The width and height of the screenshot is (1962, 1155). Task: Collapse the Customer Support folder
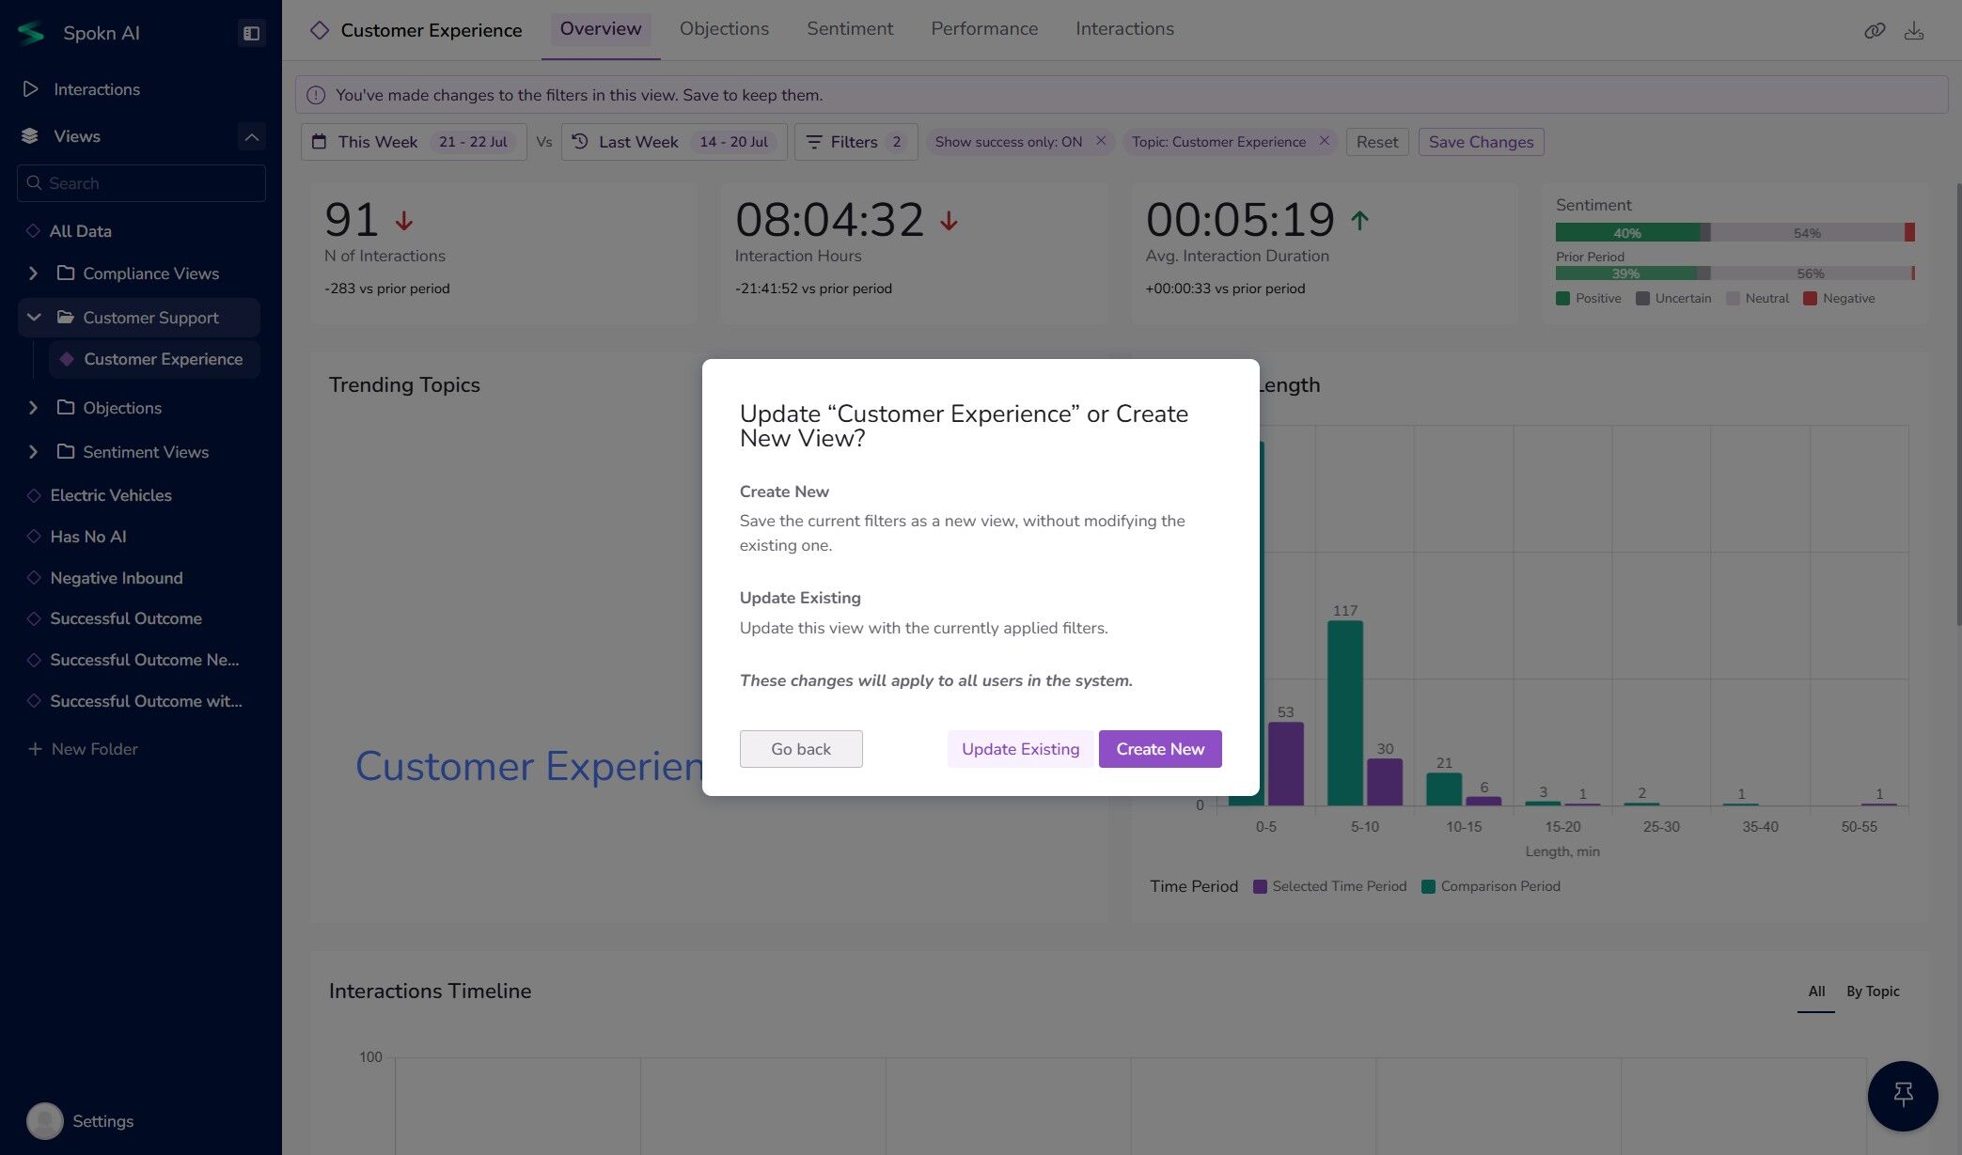(x=34, y=318)
